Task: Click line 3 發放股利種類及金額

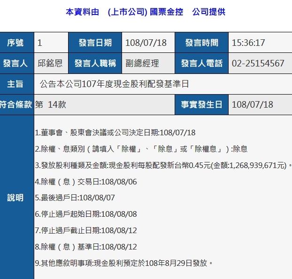Action: pyautogui.click(x=163, y=165)
